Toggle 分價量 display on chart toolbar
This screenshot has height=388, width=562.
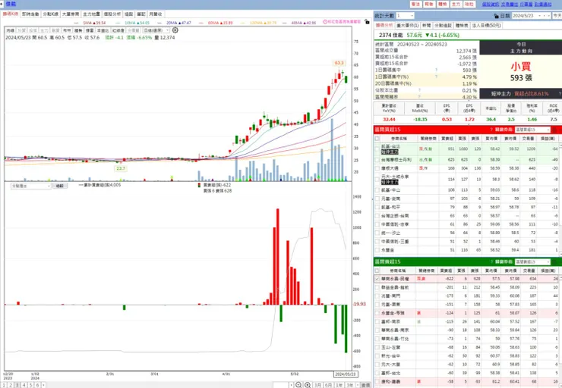point(134,31)
